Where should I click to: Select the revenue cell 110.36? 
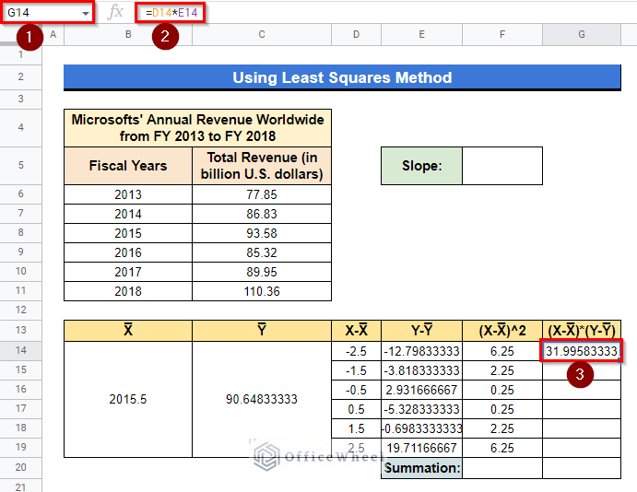click(x=262, y=291)
